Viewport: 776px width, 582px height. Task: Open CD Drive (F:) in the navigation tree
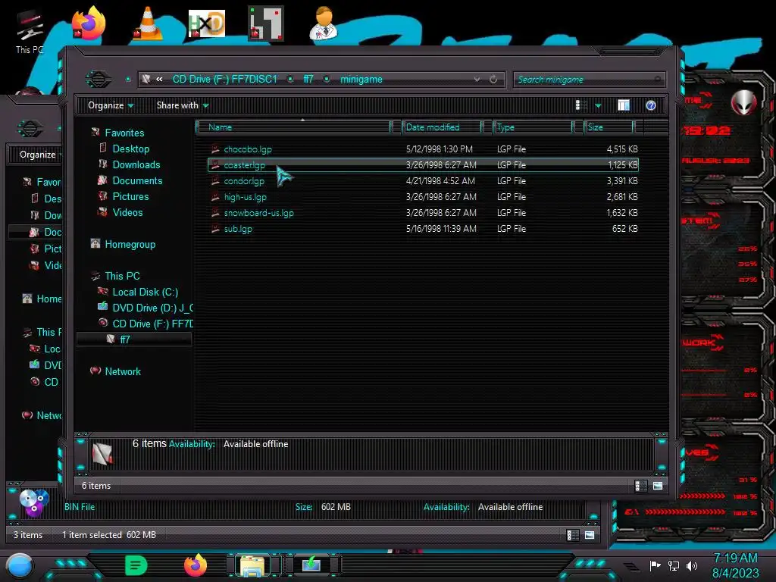(152, 324)
